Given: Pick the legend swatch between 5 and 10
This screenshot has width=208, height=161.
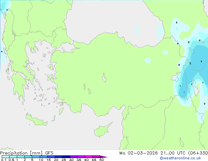Looking at the screenshot, I should 36,157.
